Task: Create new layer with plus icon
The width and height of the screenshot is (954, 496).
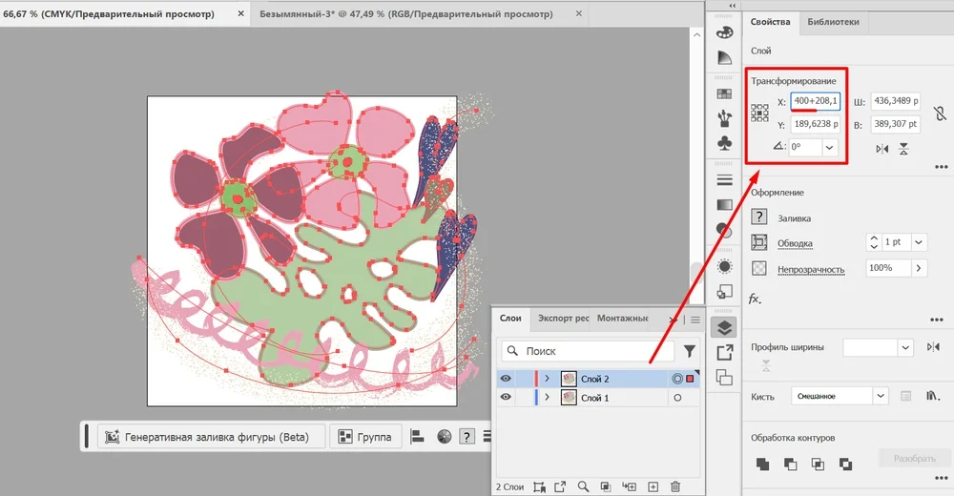Action: tap(653, 486)
